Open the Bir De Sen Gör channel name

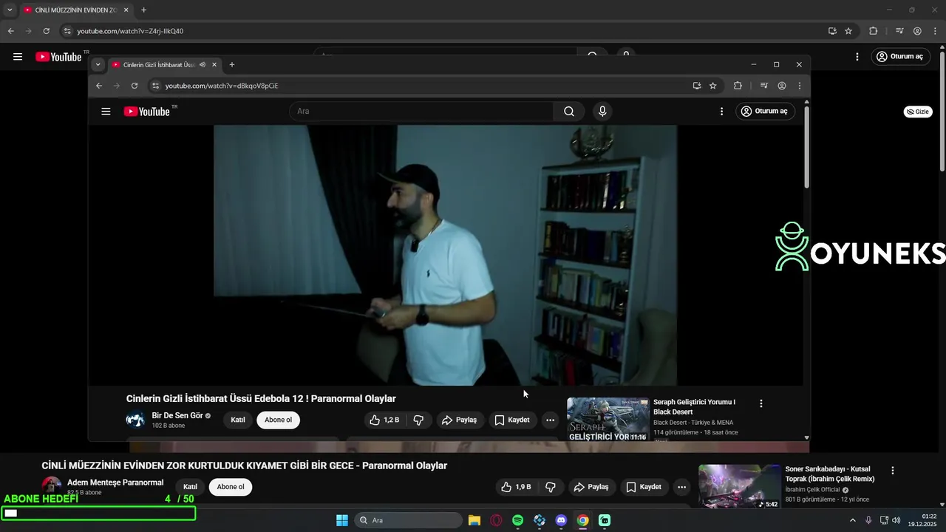[177, 416]
